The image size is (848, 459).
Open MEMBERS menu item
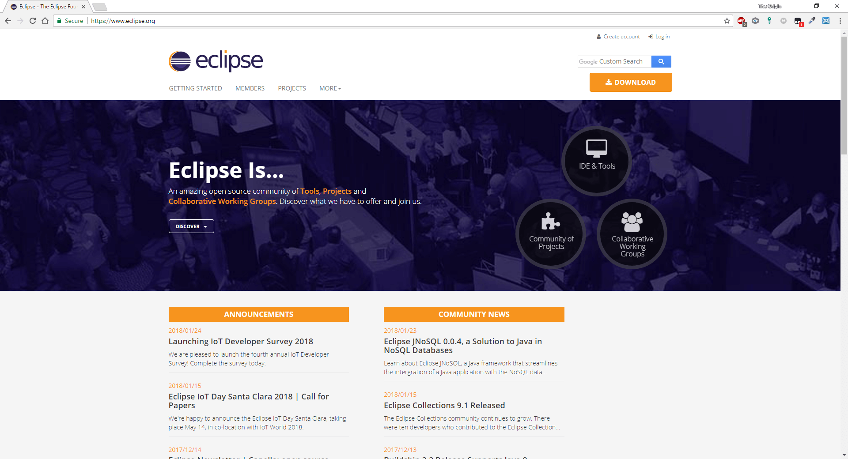250,88
